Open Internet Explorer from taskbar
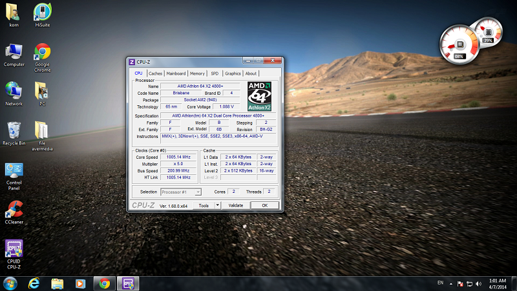Image resolution: width=517 pixels, height=291 pixels. [34, 283]
